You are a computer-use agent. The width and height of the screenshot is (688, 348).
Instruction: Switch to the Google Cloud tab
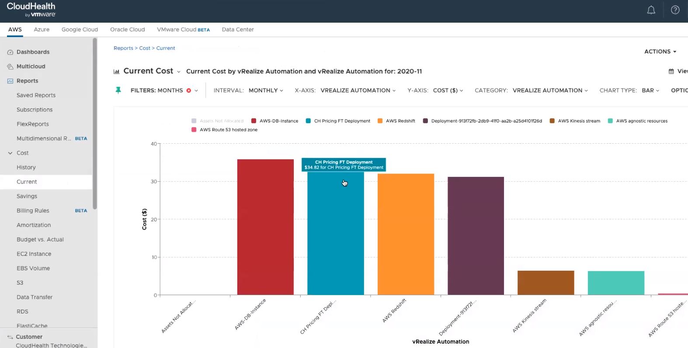(x=80, y=30)
